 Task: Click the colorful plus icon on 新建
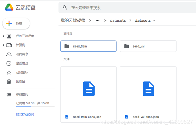(9, 23)
